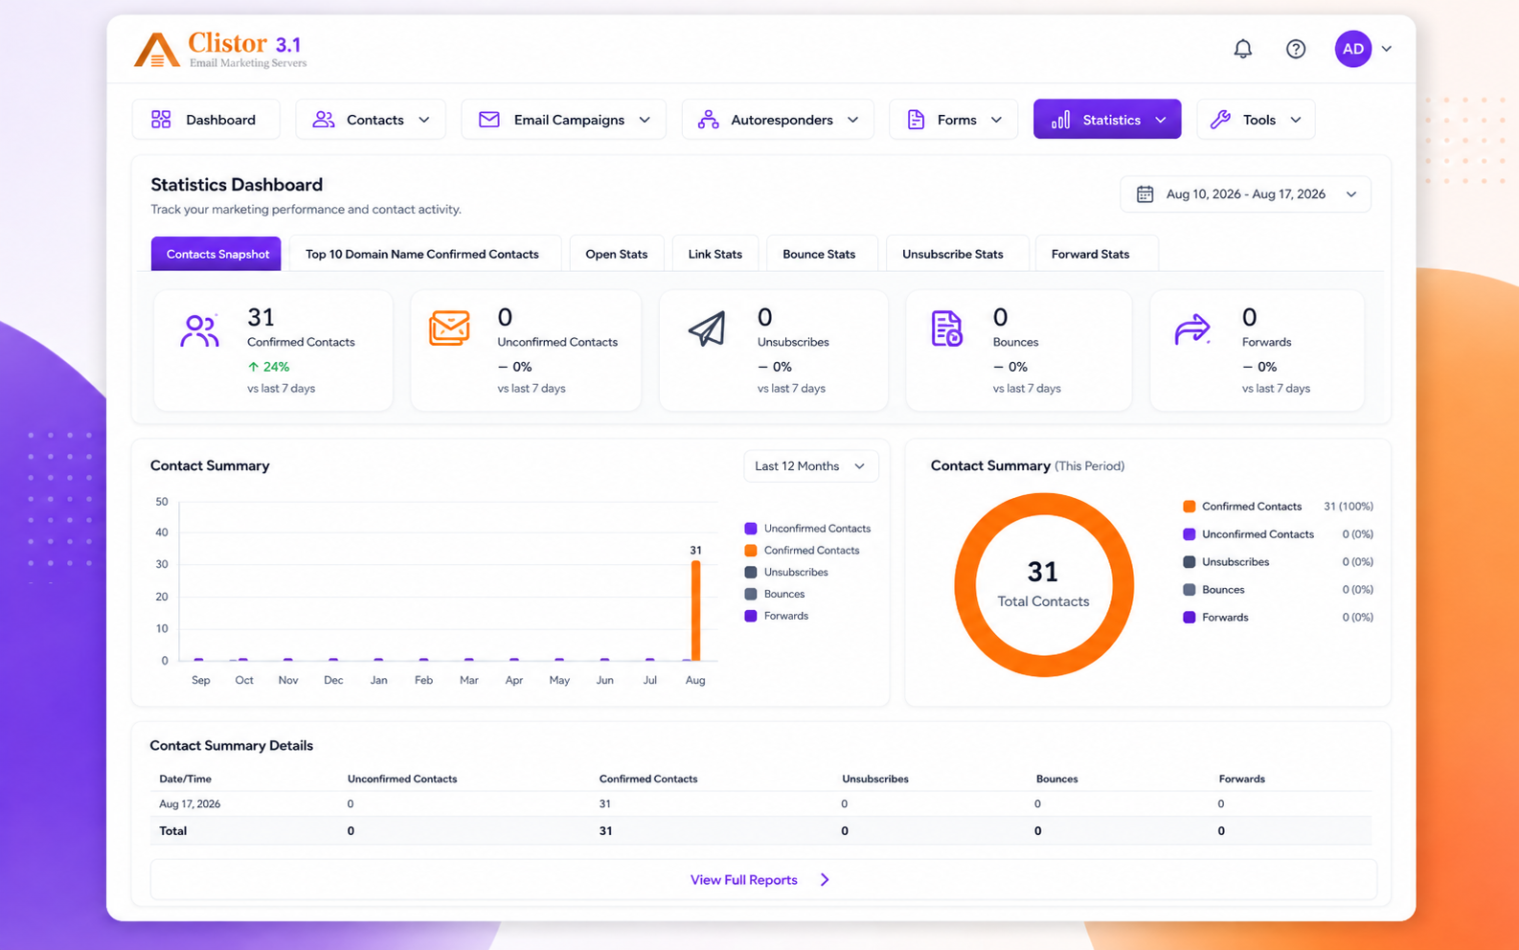
Task: Click the arrow next to View Full Reports
Action: point(825,880)
